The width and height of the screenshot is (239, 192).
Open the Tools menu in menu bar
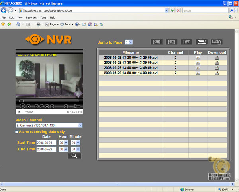click(43, 17)
